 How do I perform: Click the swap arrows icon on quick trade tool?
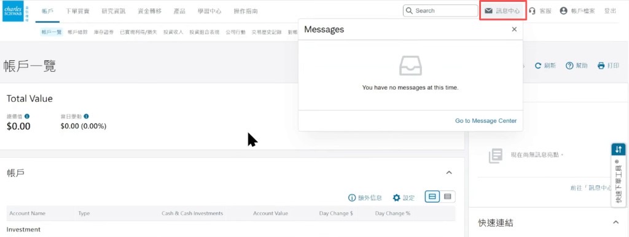coord(618,150)
